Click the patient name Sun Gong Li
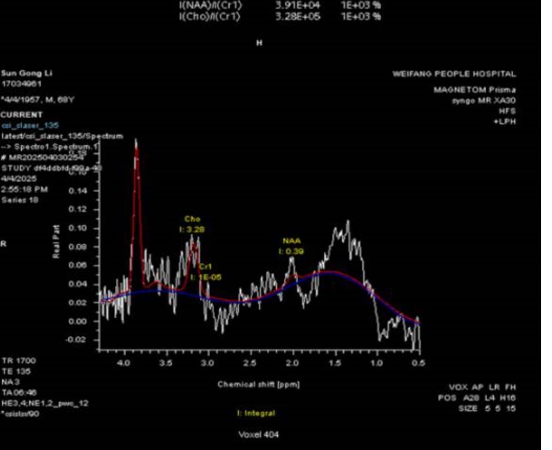Screen dimensions: 552x450 [26, 73]
